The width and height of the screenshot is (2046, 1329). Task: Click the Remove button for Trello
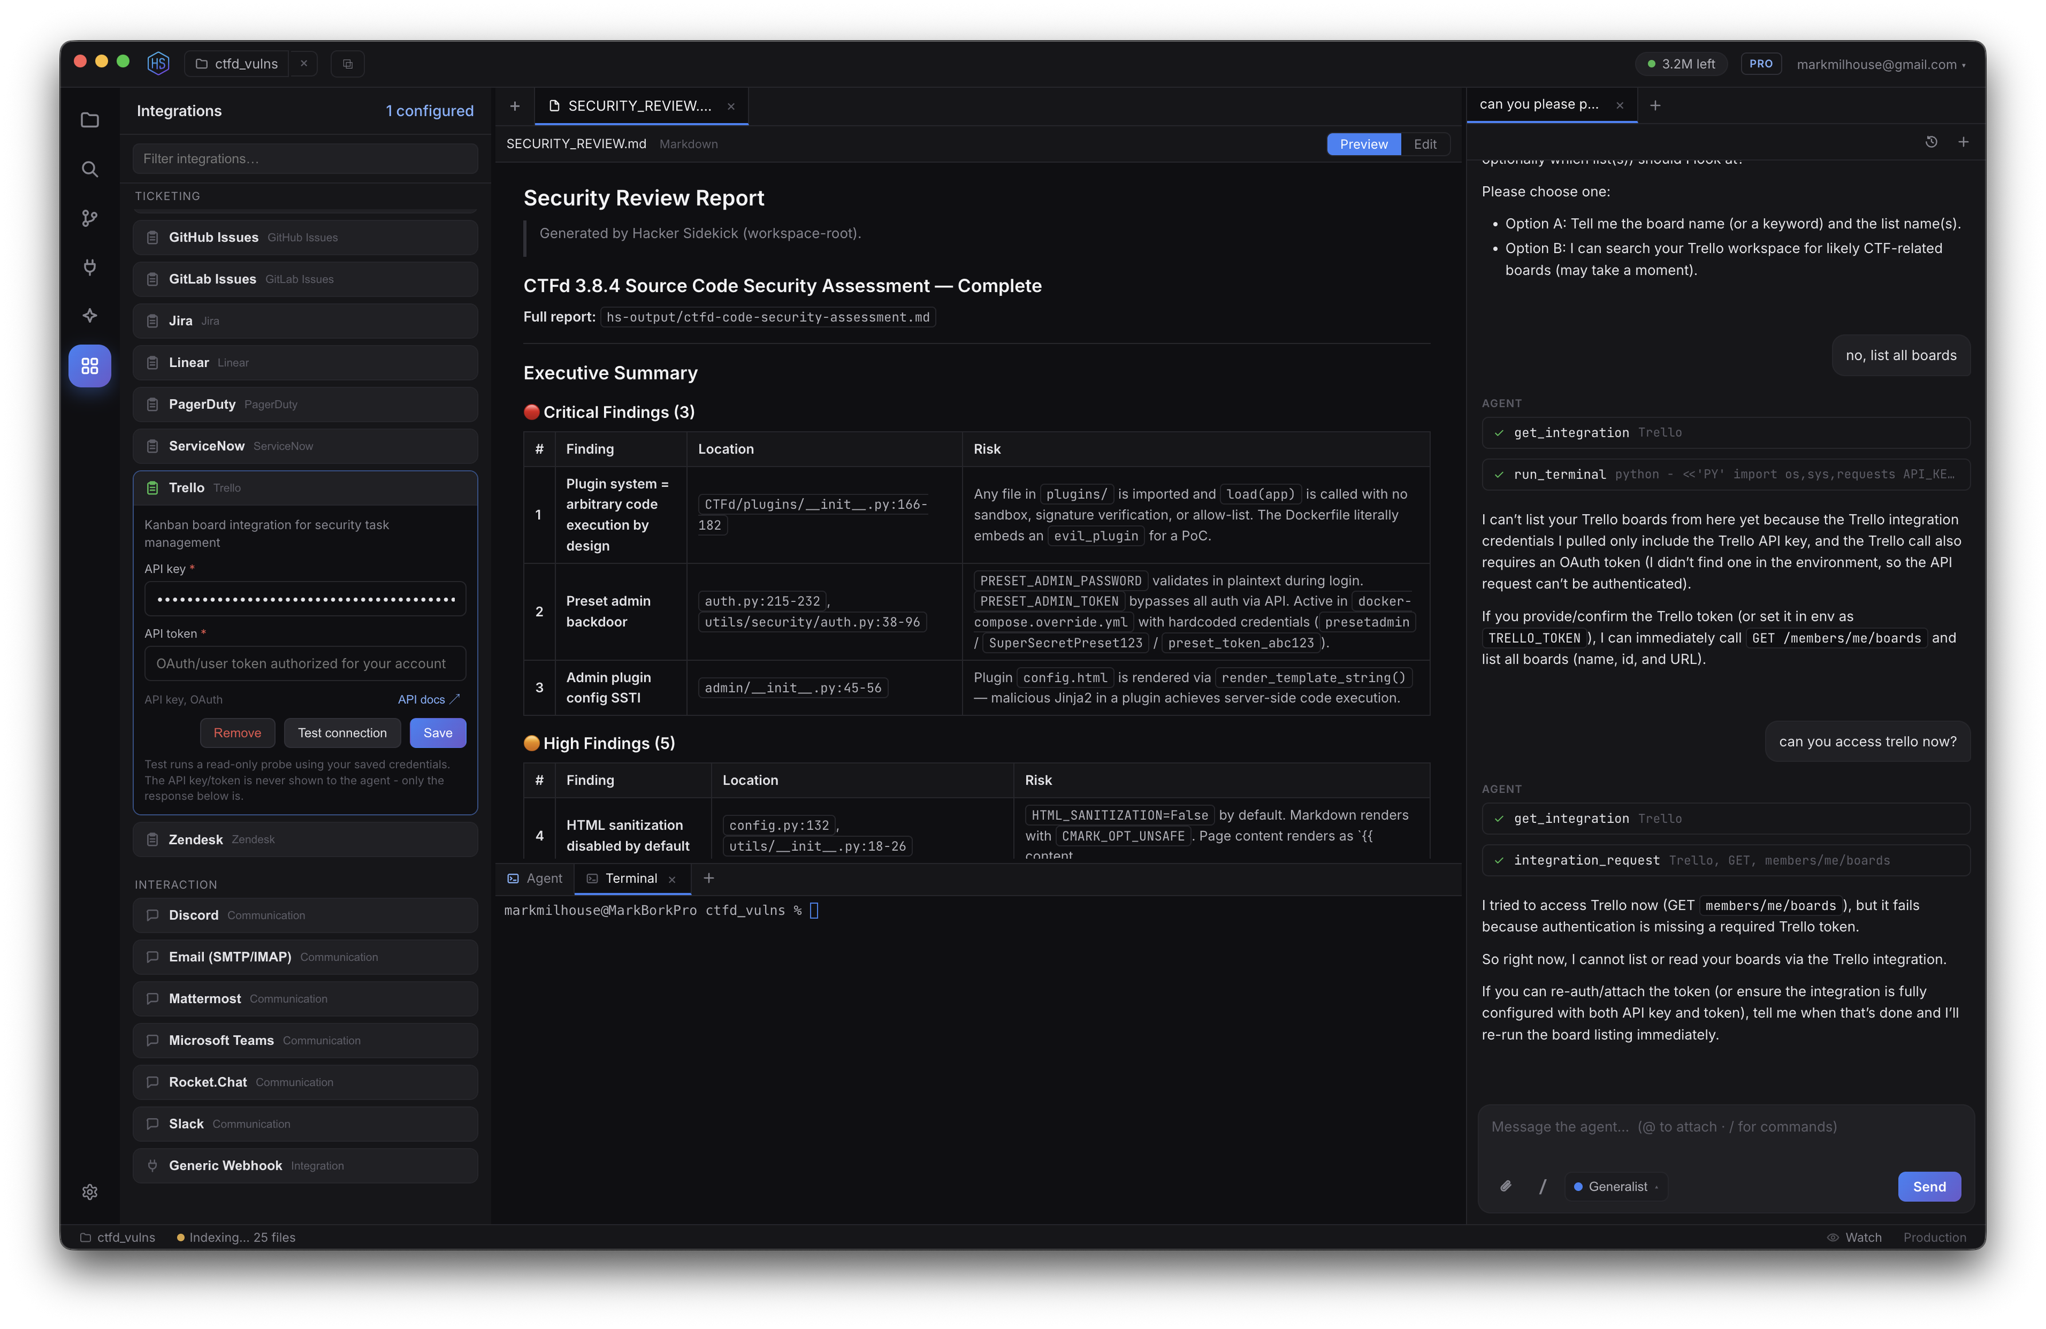237,733
